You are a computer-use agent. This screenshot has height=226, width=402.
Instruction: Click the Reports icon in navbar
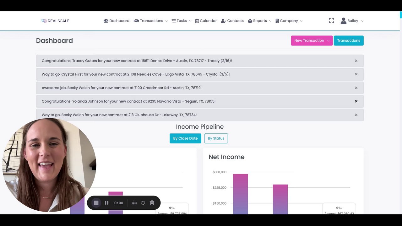250,21
